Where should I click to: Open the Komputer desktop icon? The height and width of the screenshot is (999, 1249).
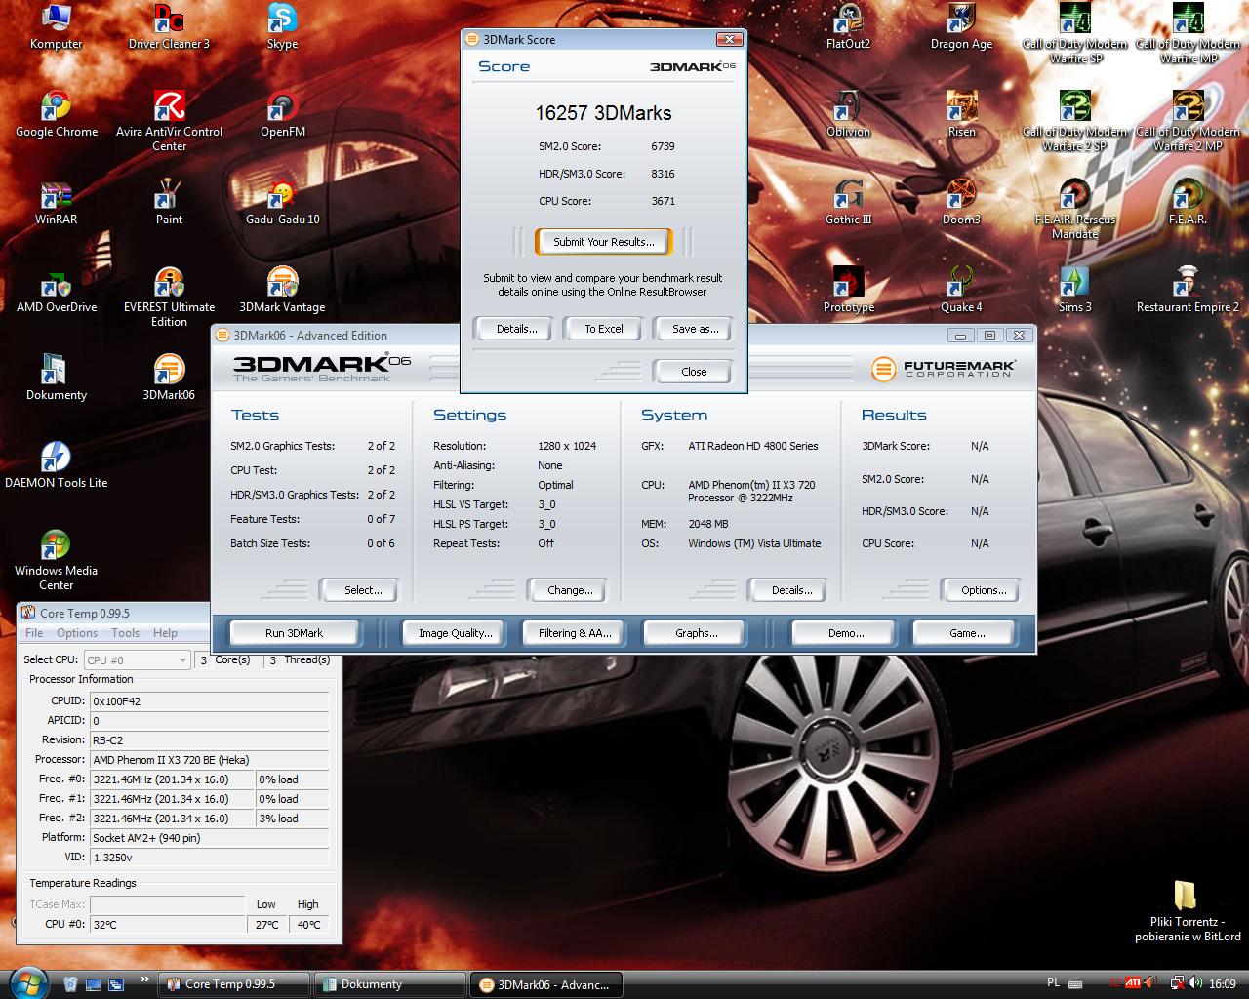(x=57, y=27)
